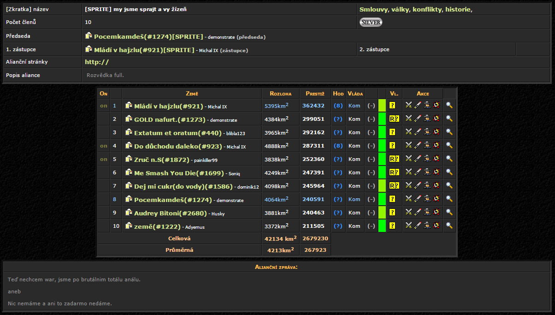Open country link Audrey Bitoni(#2680)
555x315 pixels.
(171, 213)
